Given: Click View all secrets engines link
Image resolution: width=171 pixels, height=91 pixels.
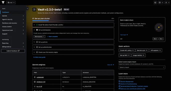Looking at the screenshot, I should point(111,65).
